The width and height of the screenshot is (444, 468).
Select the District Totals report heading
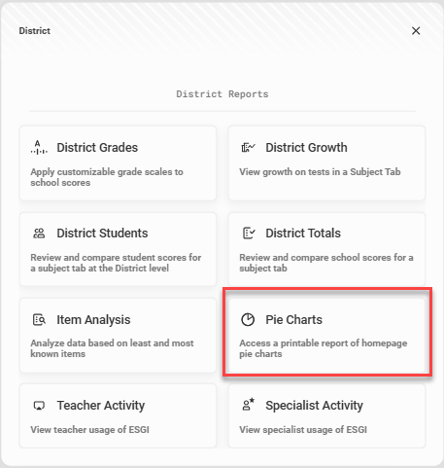tap(303, 234)
